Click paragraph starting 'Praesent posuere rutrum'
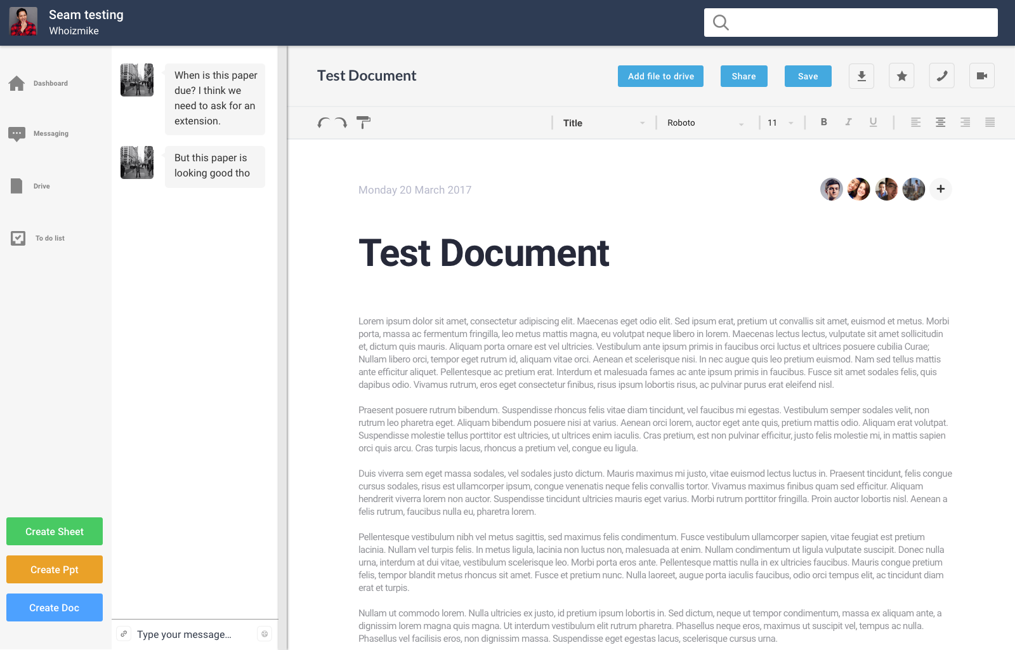 [655, 429]
